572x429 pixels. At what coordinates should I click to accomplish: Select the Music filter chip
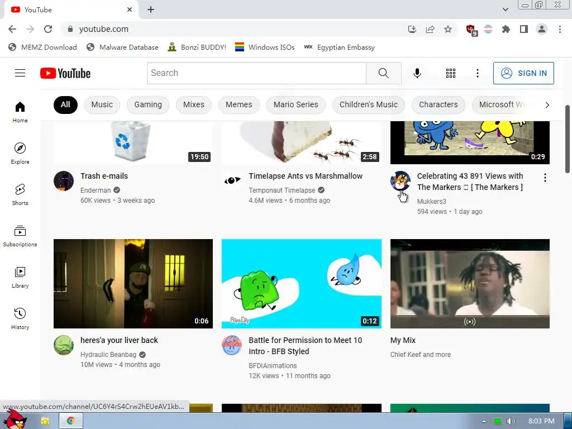click(x=102, y=104)
